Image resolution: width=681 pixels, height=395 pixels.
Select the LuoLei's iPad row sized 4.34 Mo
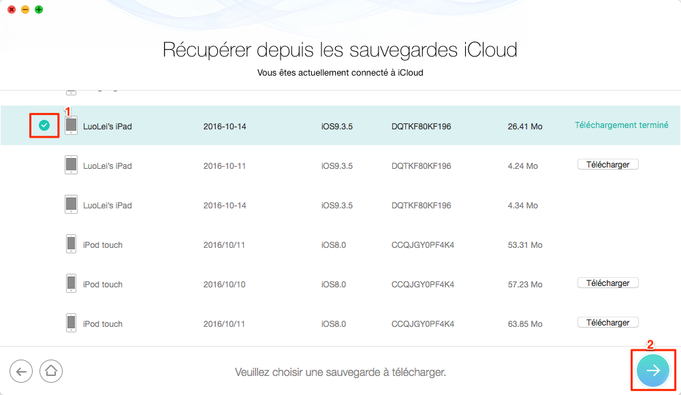340,205
